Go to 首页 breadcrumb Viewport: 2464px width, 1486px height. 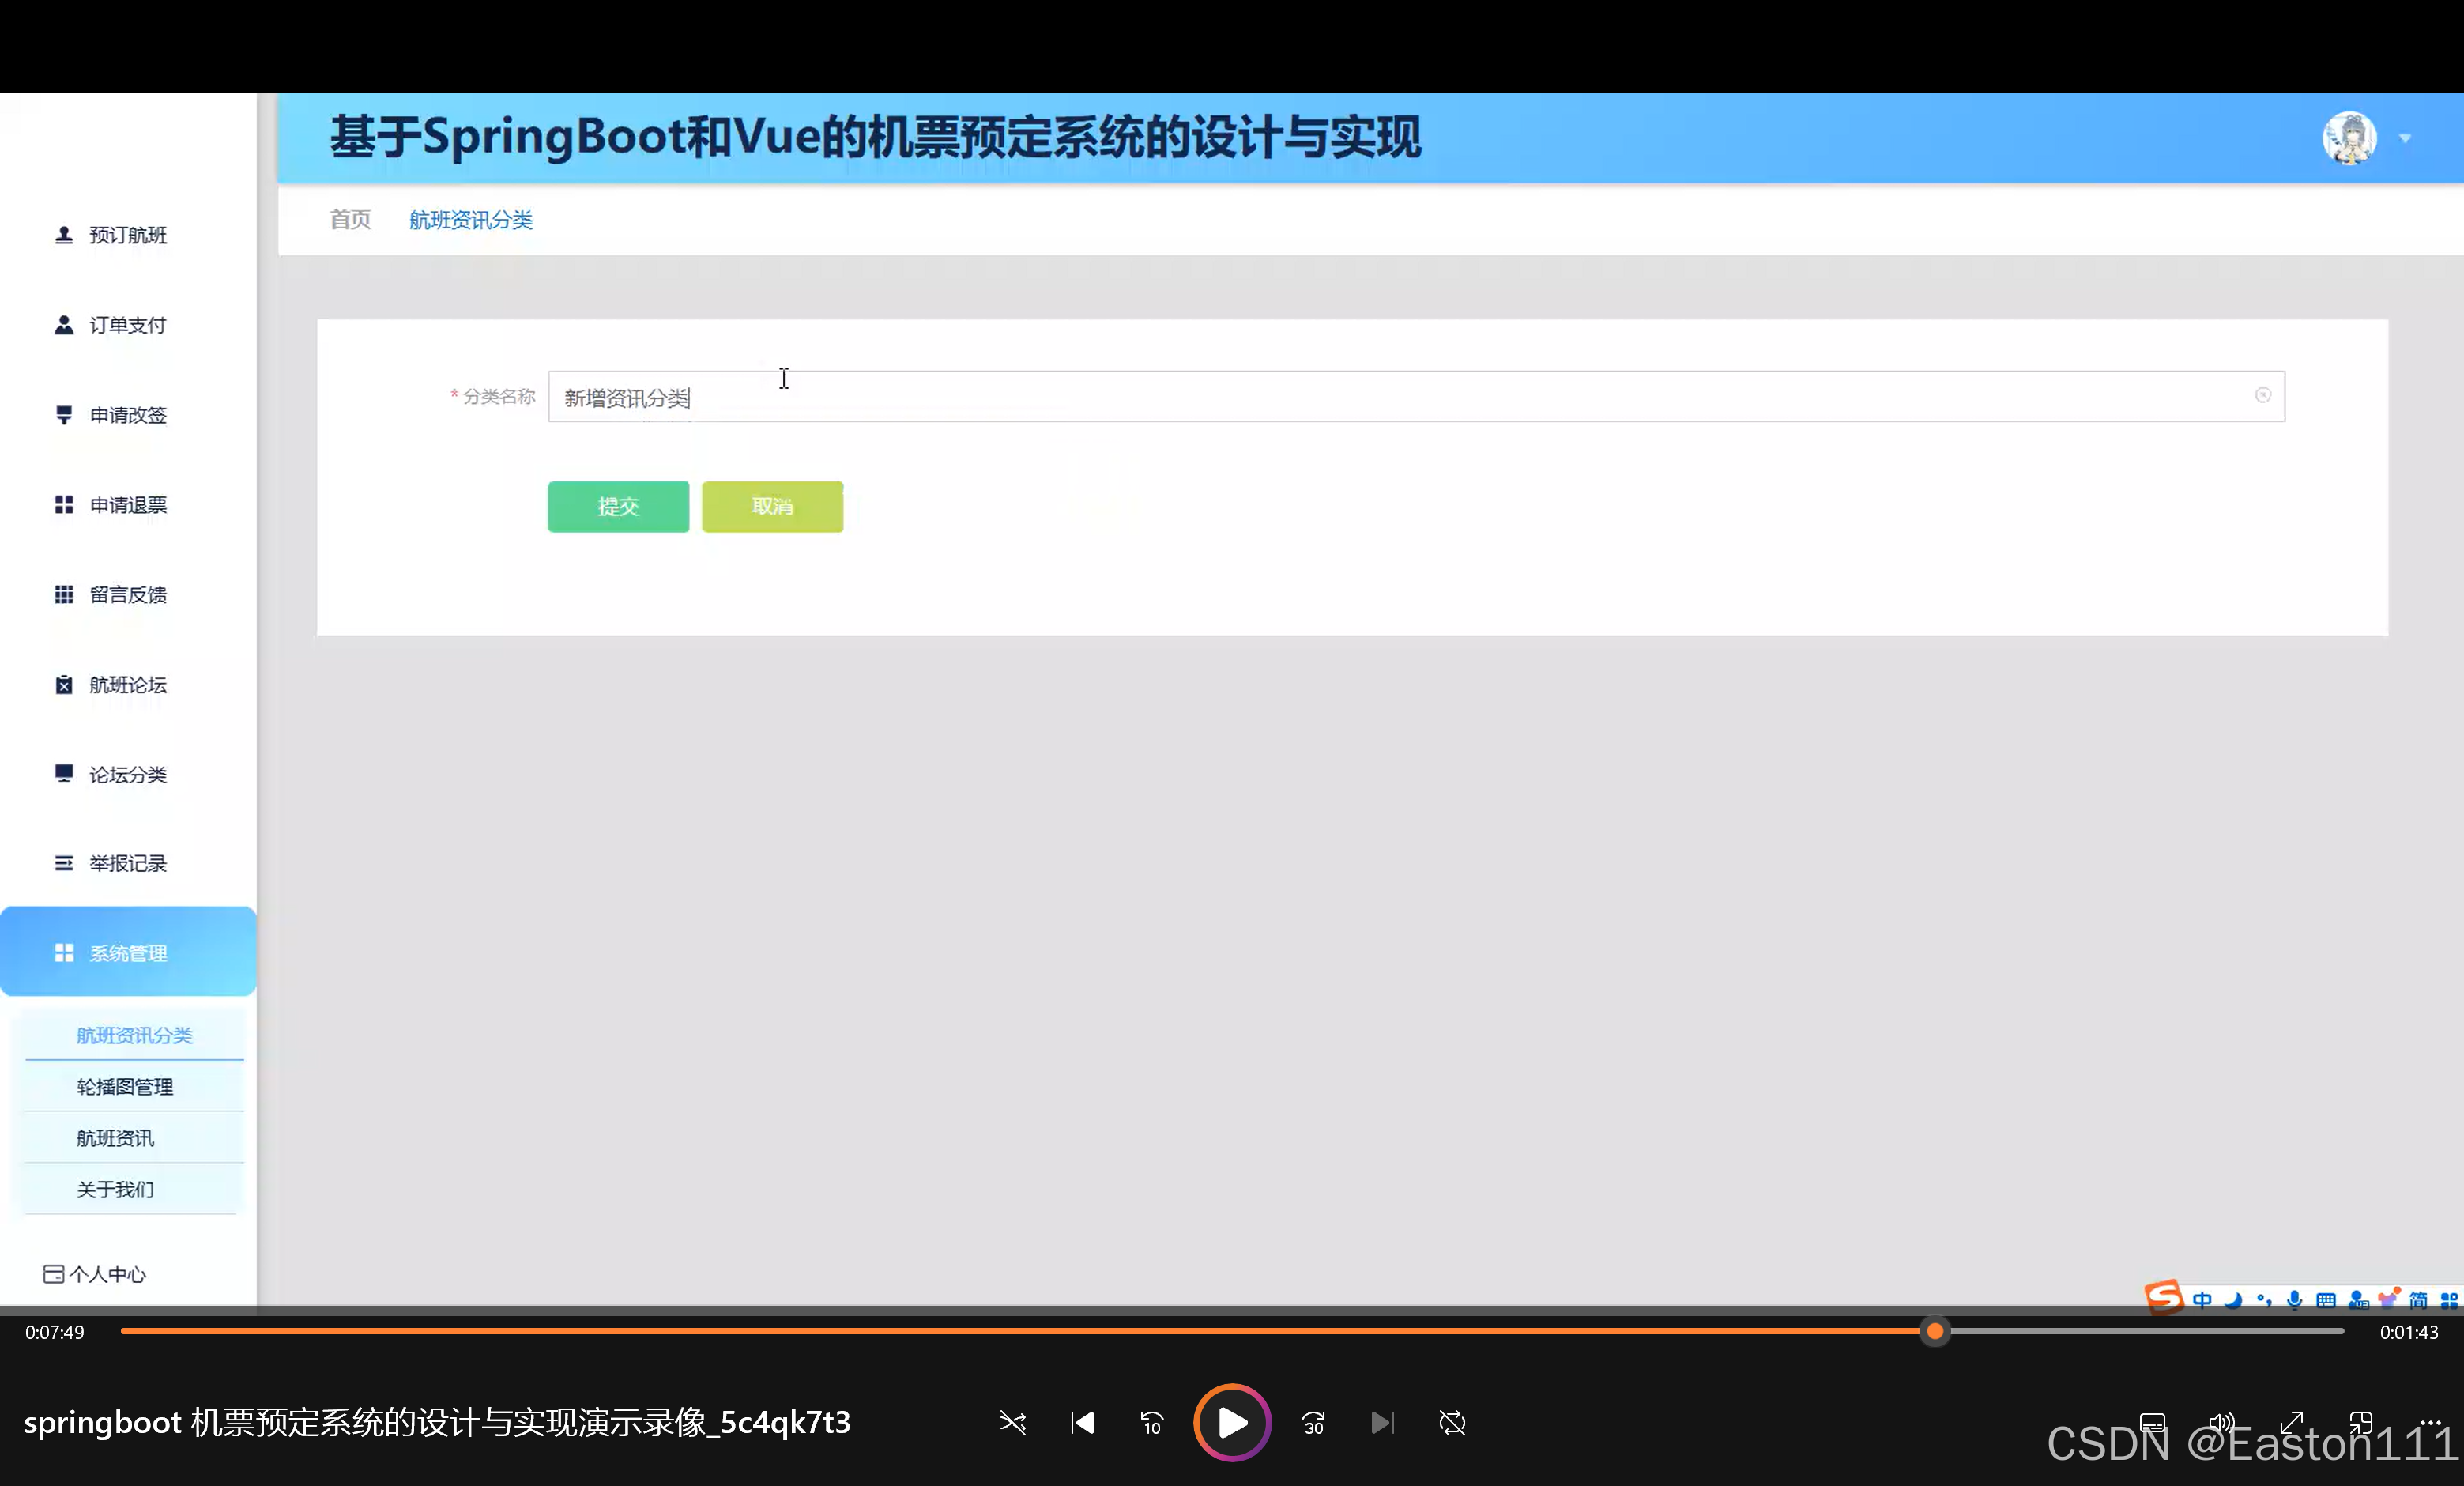tap(350, 219)
